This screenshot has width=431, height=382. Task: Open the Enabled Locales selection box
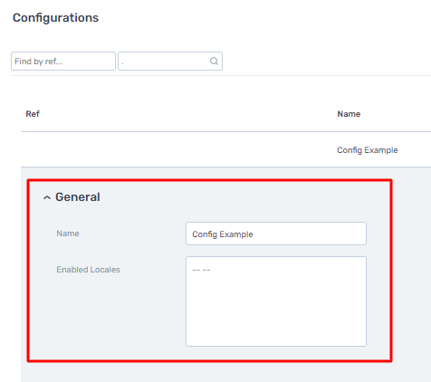click(276, 301)
